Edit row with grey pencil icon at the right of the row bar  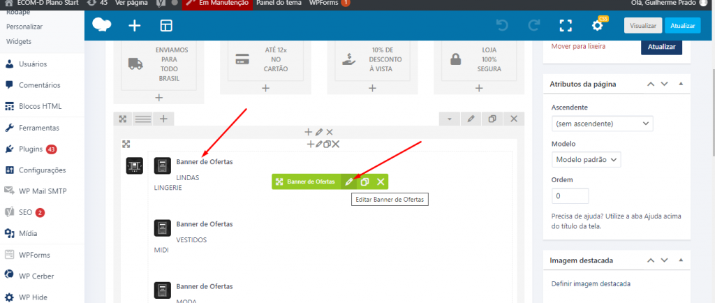[x=471, y=119]
